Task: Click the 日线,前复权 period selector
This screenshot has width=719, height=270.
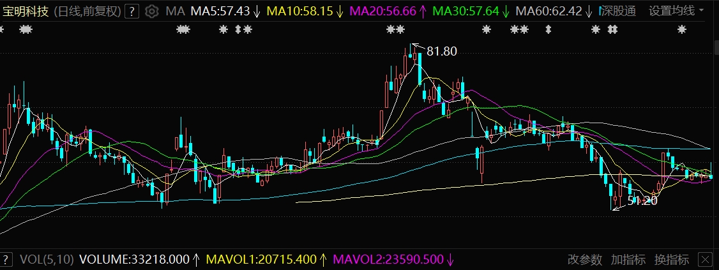Action: pyautogui.click(x=86, y=11)
